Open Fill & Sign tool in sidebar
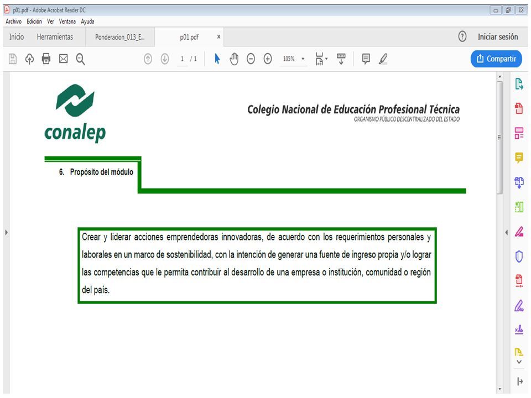 519,306
